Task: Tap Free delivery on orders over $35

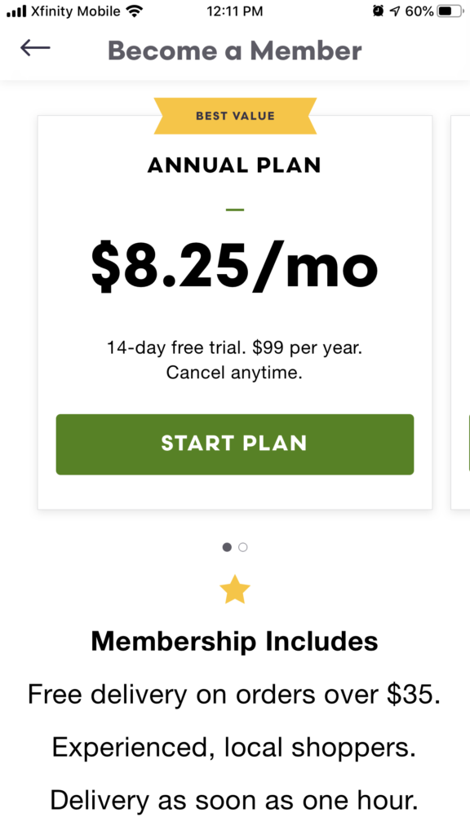Action: 234,694
